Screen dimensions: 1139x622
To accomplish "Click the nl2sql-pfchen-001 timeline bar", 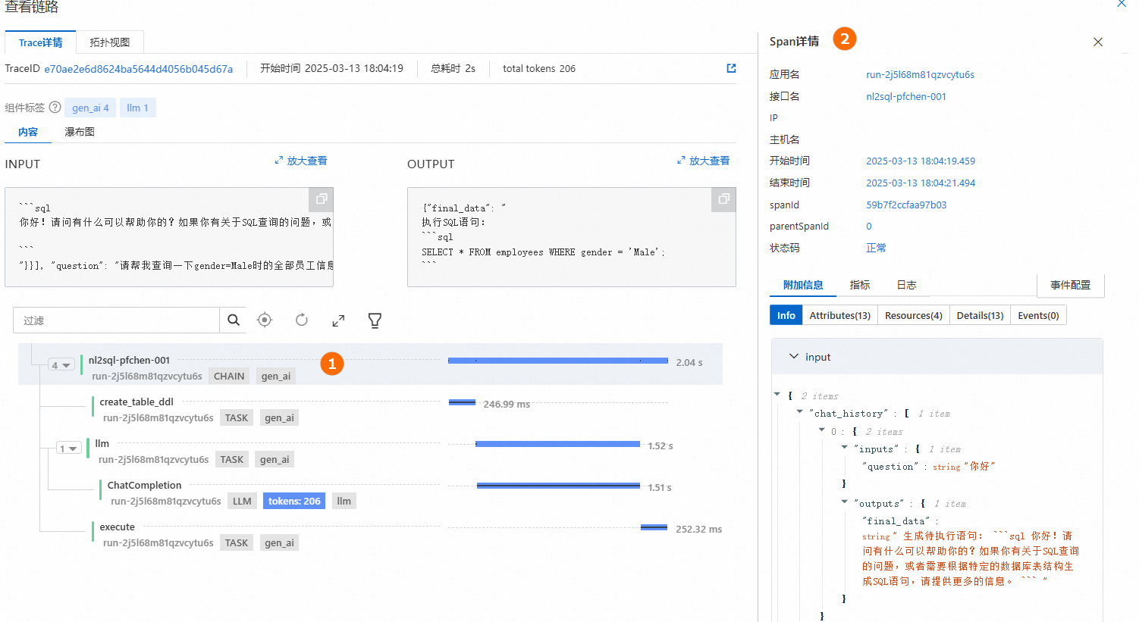I will (x=558, y=361).
